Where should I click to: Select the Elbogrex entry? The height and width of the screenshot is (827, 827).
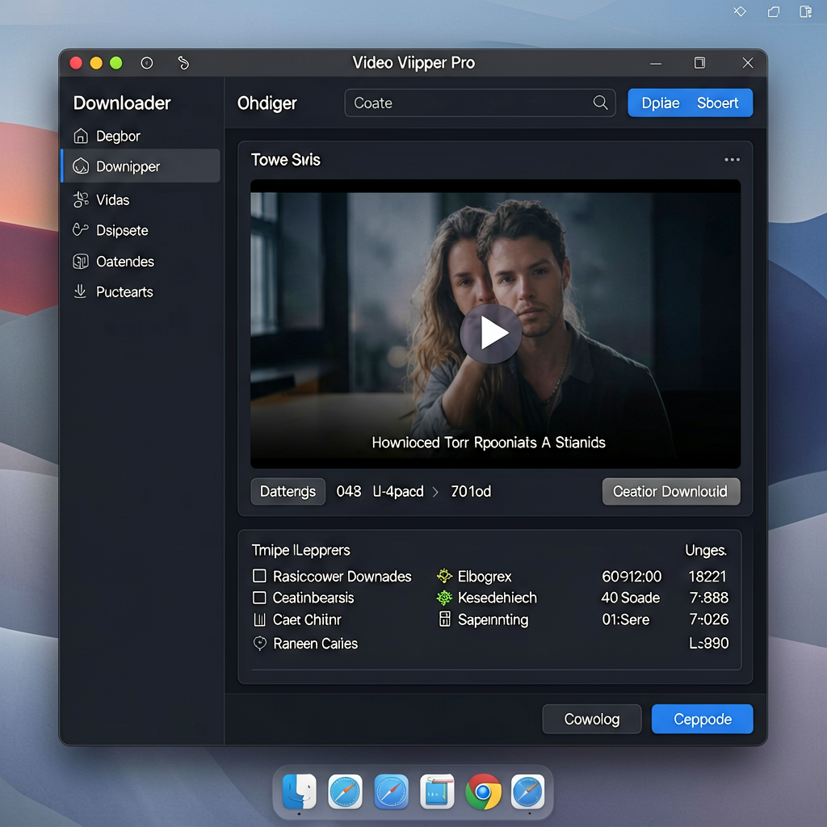coord(485,577)
